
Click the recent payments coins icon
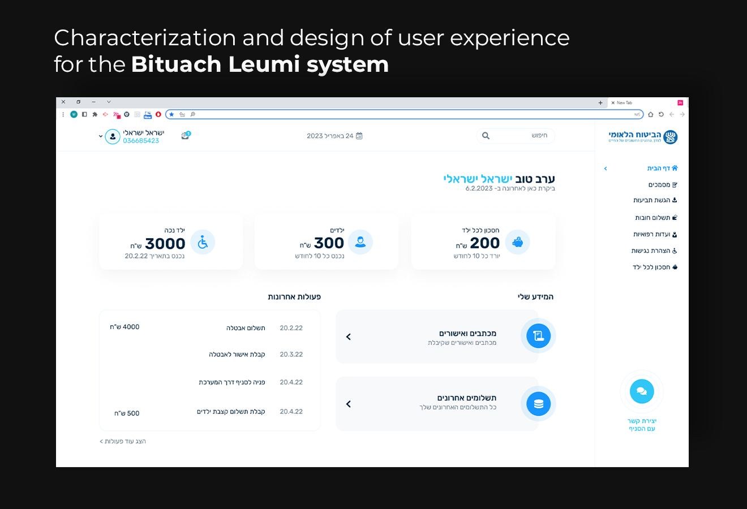(x=538, y=404)
